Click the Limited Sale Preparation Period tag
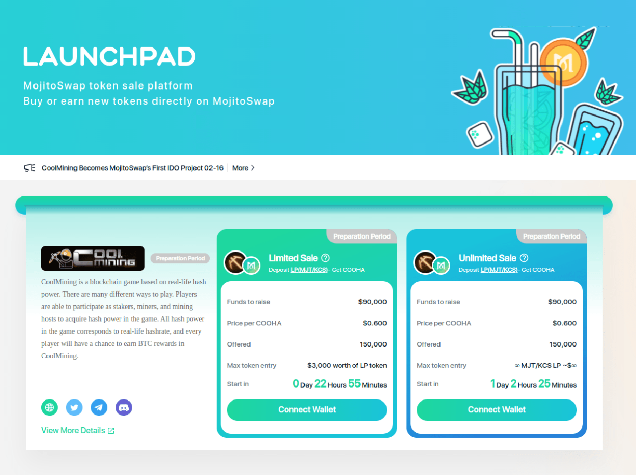The height and width of the screenshot is (475, 636). point(362,237)
